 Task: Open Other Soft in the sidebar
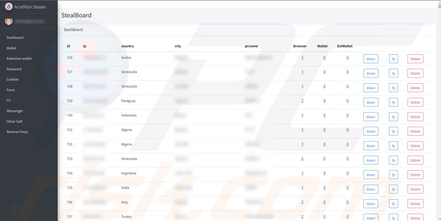coord(15,122)
